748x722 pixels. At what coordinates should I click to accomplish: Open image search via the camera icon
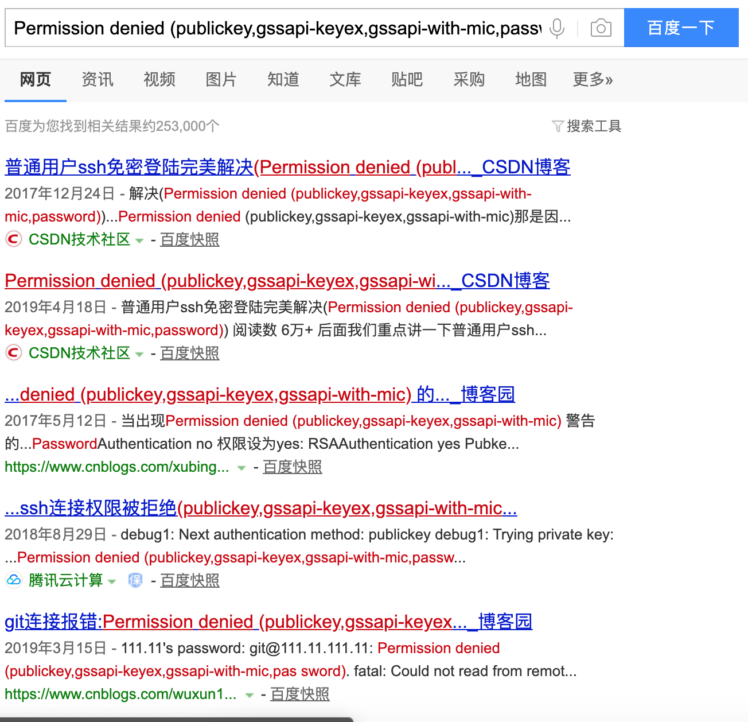(601, 27)
